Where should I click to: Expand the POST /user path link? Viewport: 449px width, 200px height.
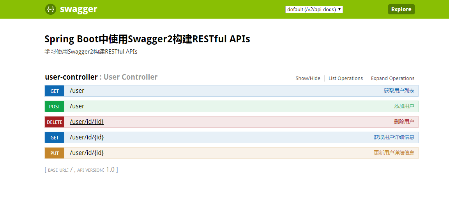(x=77, y=106)
